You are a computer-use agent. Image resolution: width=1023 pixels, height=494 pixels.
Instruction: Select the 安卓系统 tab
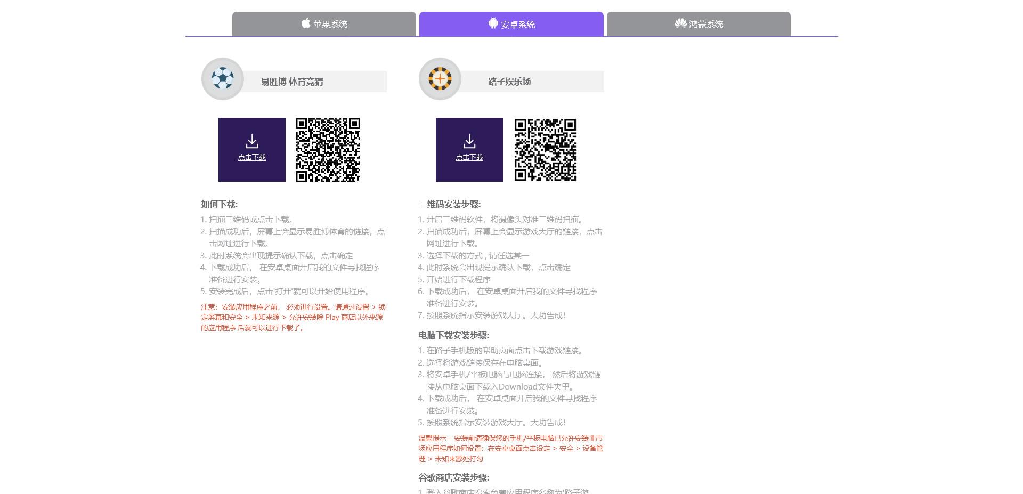point(511,24)
